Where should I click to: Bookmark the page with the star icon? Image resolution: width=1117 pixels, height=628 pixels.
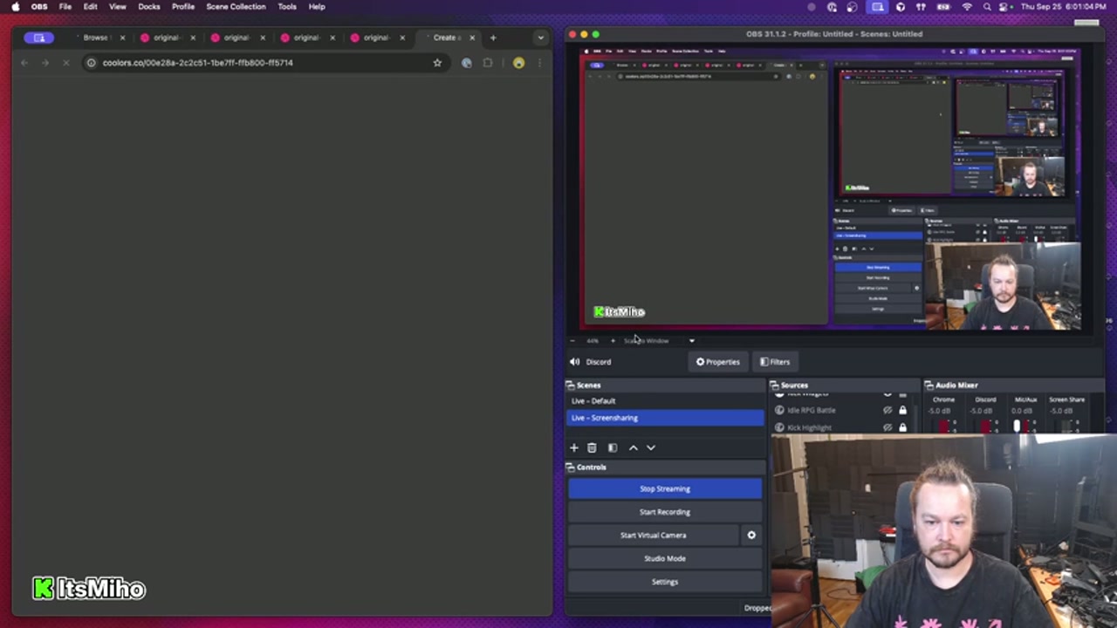coord(437,63)
